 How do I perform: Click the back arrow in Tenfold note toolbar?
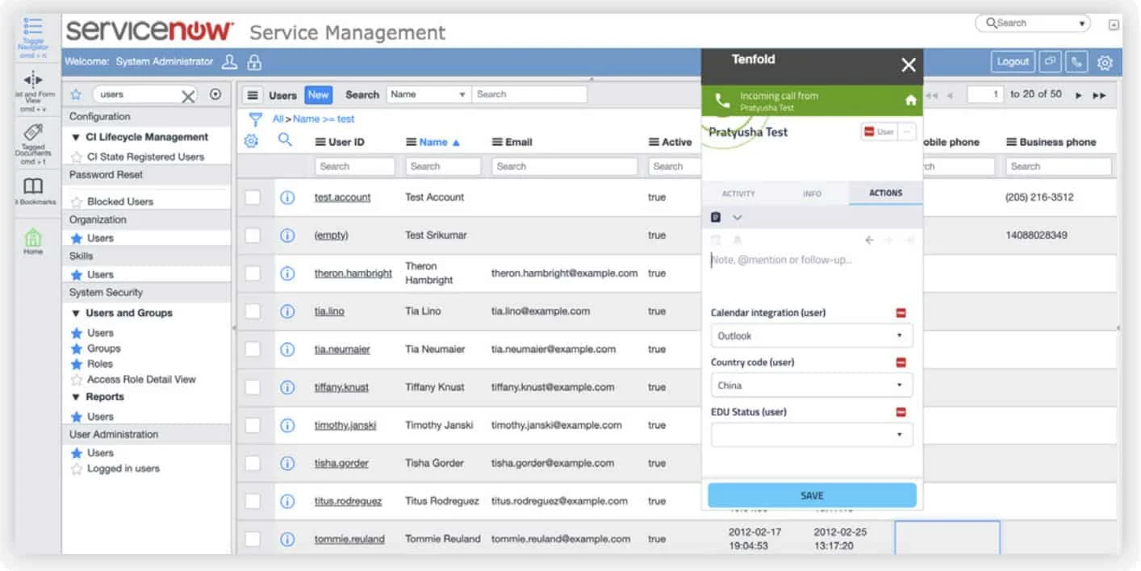869,240
